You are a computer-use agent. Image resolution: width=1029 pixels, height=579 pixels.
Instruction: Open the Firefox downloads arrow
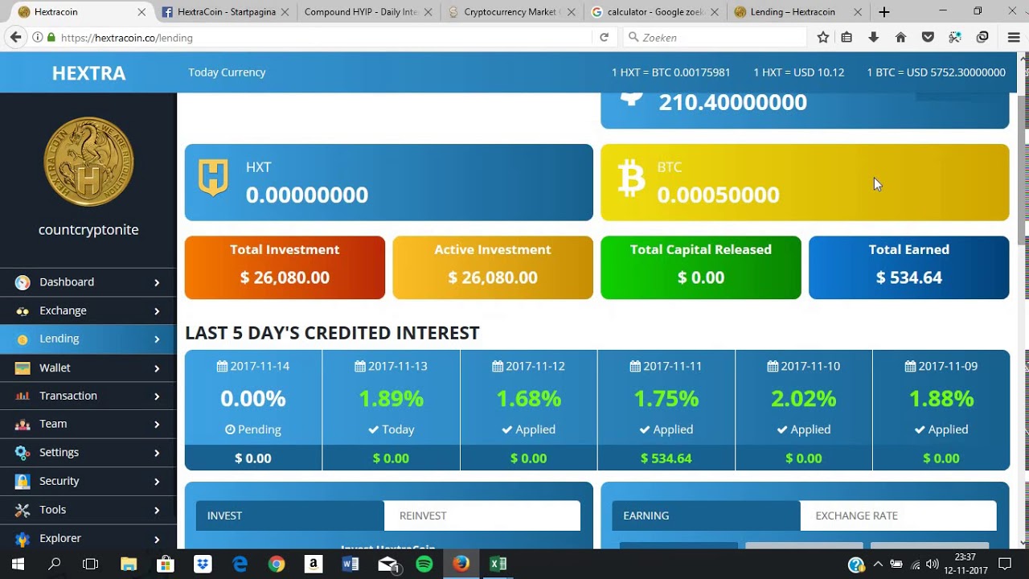tap(873, 37)
